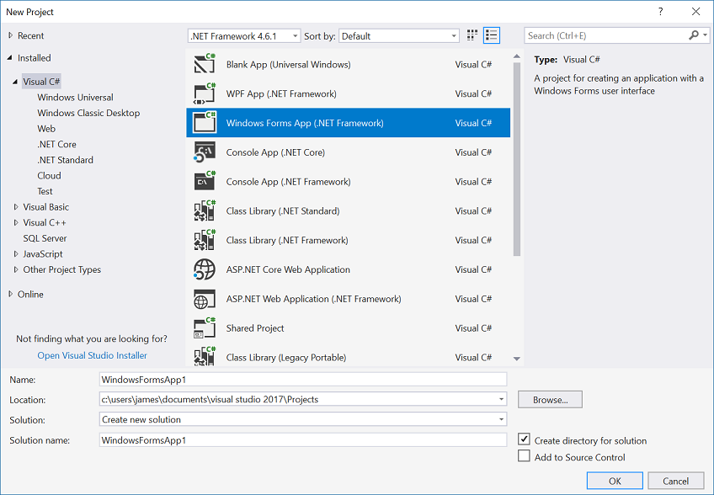The height and width of the screenshot is (495, 714).
Task: Expand the Recent node
Action: pyautogui.click(x=10, y=35)
